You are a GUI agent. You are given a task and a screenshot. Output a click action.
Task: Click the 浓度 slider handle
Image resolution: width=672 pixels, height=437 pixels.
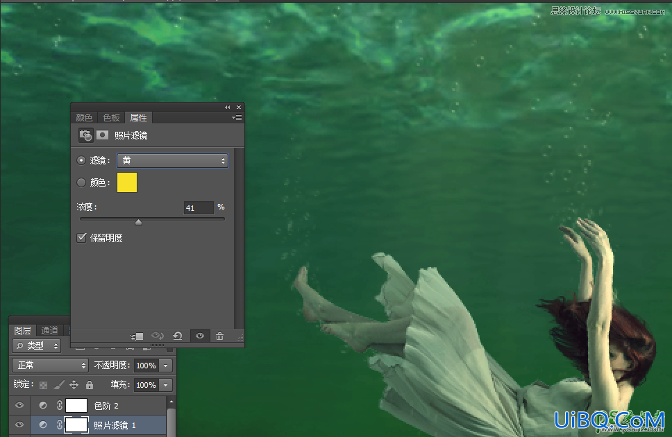[138, 221]
